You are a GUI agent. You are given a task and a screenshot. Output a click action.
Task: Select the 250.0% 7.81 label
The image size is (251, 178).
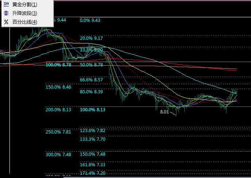pos(58,132)
